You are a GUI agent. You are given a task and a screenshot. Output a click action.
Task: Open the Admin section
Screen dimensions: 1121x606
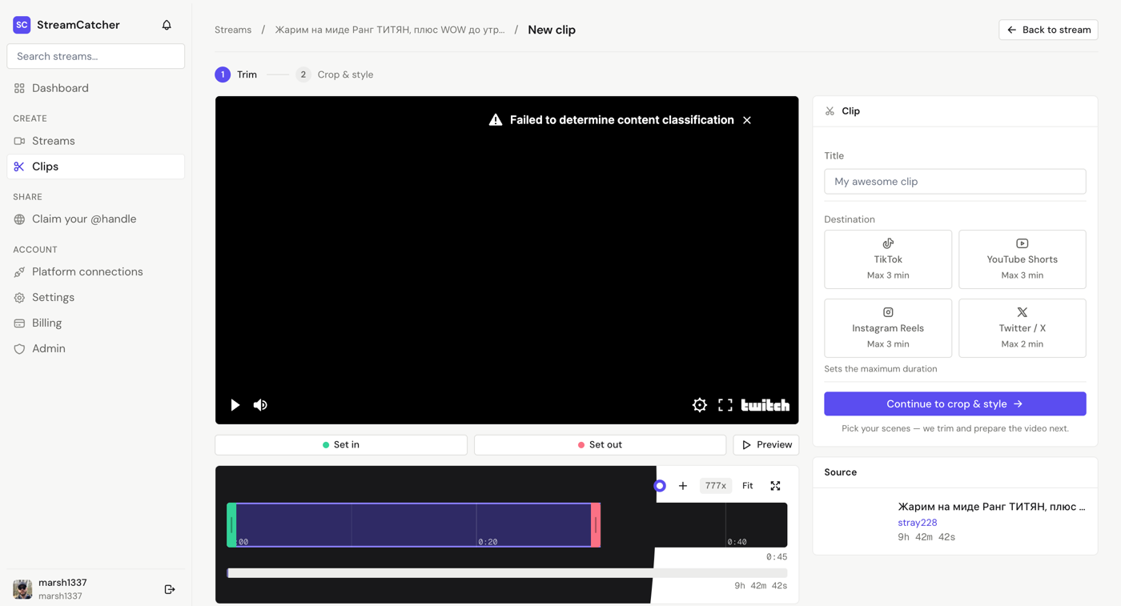click(x=96, y=349)
